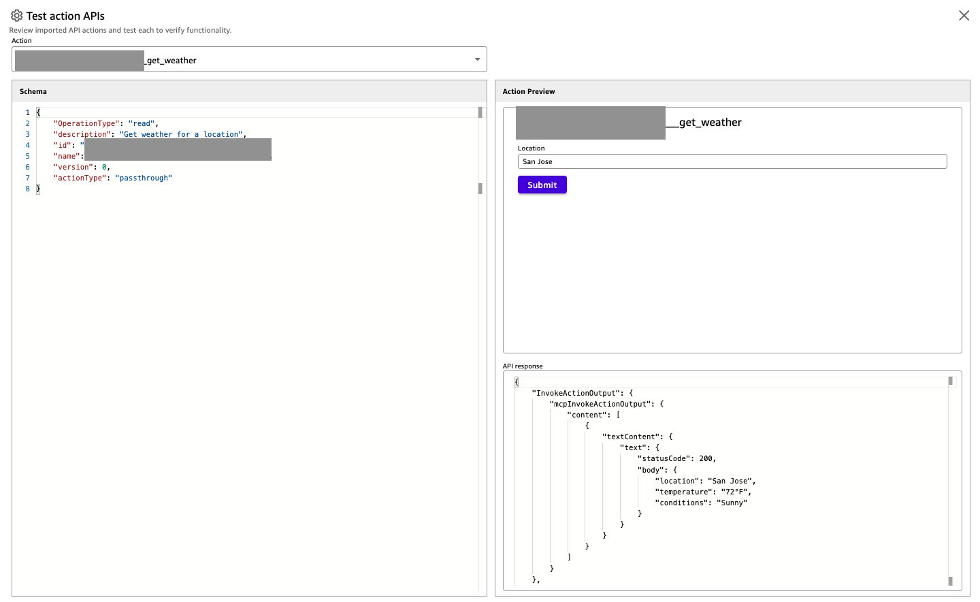
Task: Click the Action Preview panel header
Action: 529,91
